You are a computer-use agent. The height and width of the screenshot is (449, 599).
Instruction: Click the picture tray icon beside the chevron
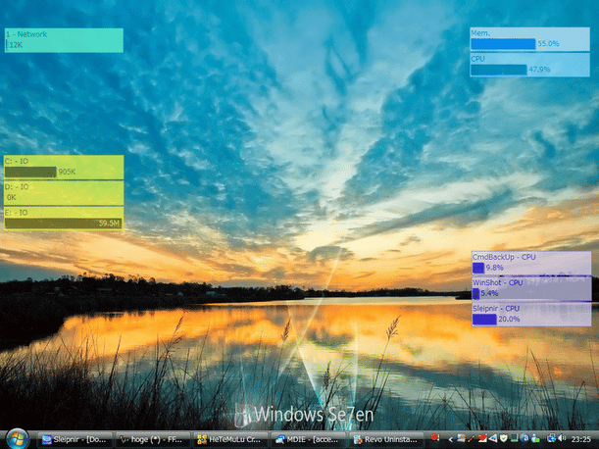tap(461, 438)
